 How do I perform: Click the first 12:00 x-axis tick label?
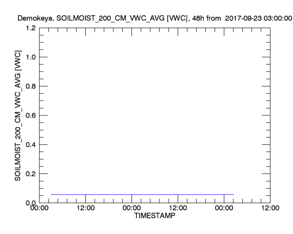pos(85,209)
